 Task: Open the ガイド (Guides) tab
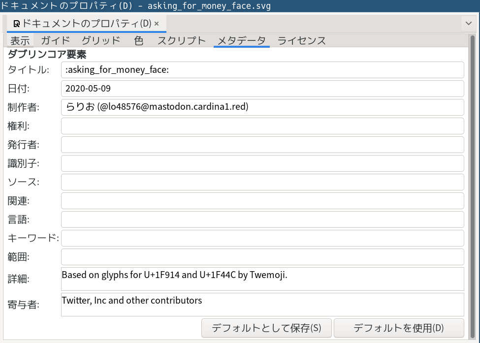click(x=55, y=41)
